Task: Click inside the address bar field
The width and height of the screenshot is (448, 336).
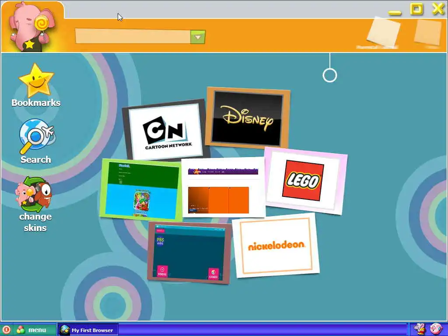Action: pyautogui.click(x=133, y=36)
